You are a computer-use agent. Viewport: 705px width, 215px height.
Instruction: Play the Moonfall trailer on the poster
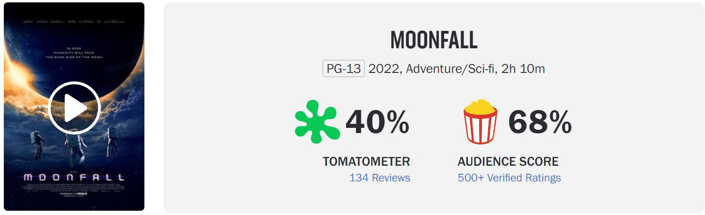74,108
